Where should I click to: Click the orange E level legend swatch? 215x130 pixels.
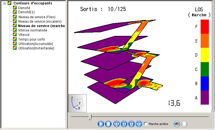[205, 41]
